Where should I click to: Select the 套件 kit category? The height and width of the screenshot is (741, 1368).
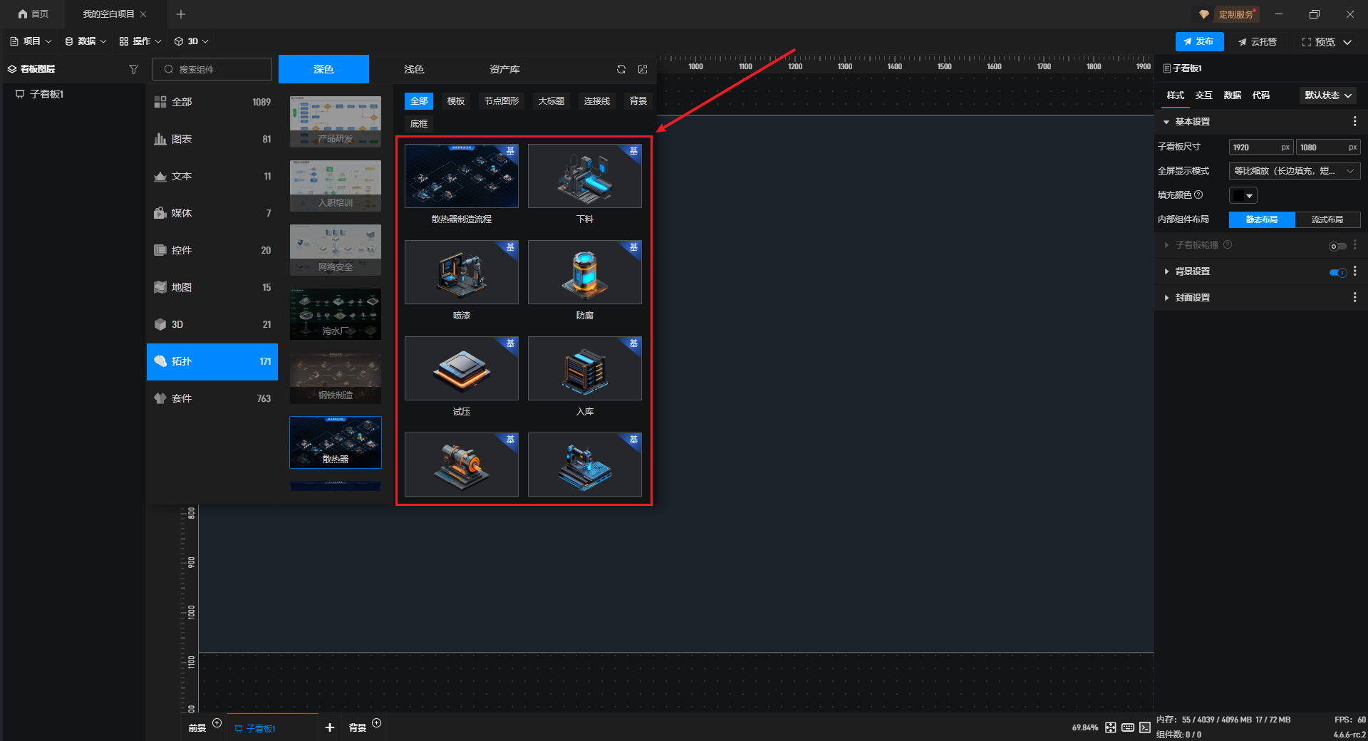212,398
